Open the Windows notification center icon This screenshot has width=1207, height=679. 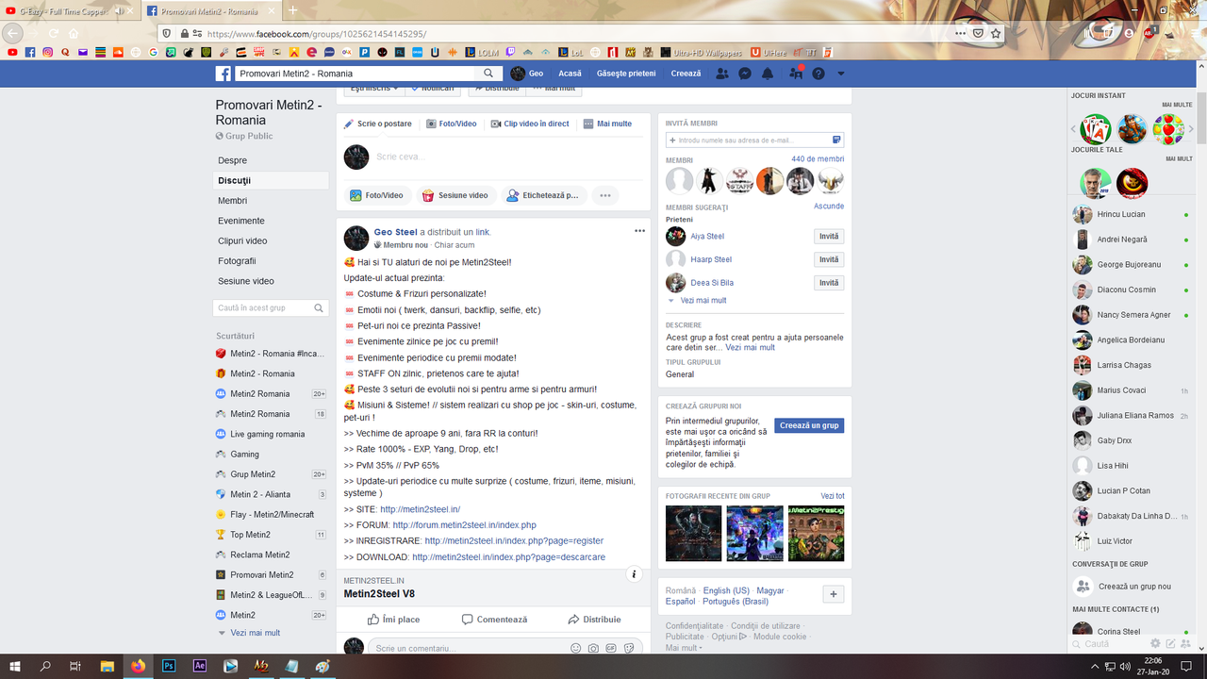tap(1186, 666)
